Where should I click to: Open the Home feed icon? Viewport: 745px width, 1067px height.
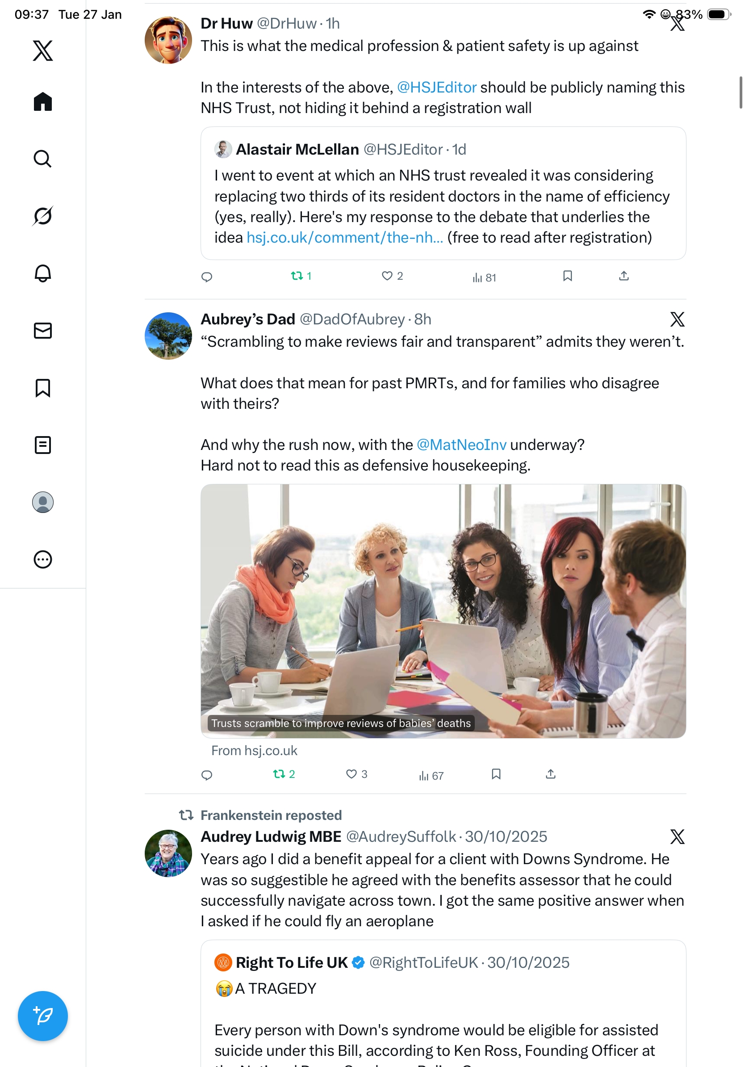43,101
